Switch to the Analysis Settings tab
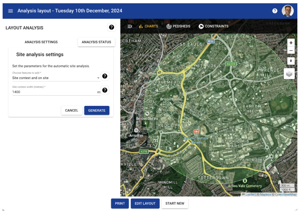 (x=41, y=42)
